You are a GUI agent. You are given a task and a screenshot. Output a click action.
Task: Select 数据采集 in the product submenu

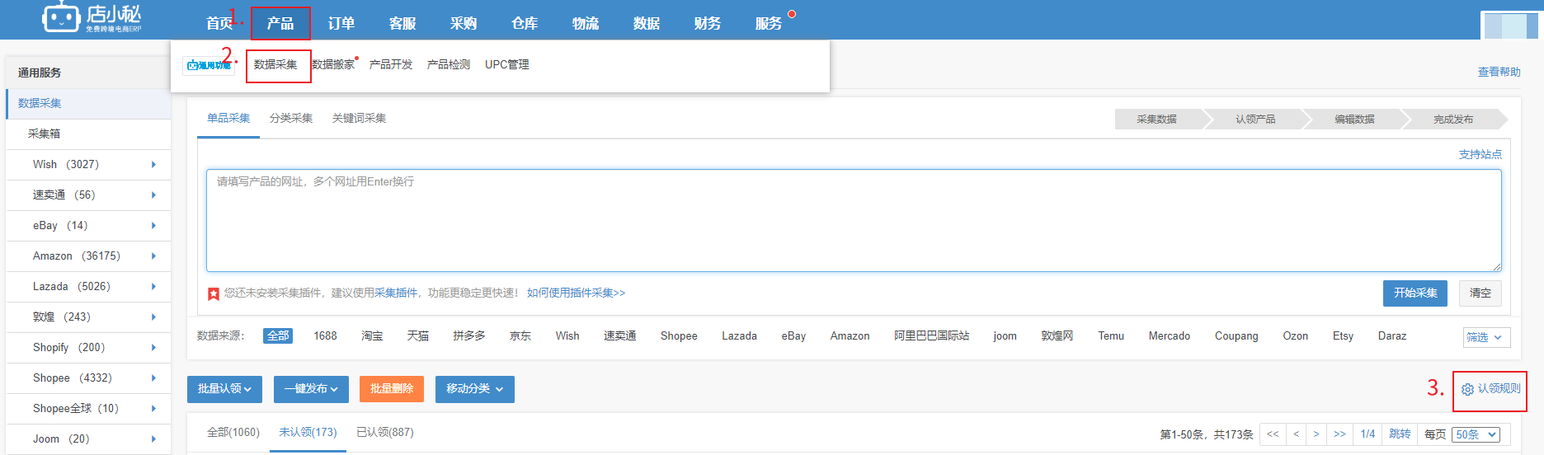point(275,64)
